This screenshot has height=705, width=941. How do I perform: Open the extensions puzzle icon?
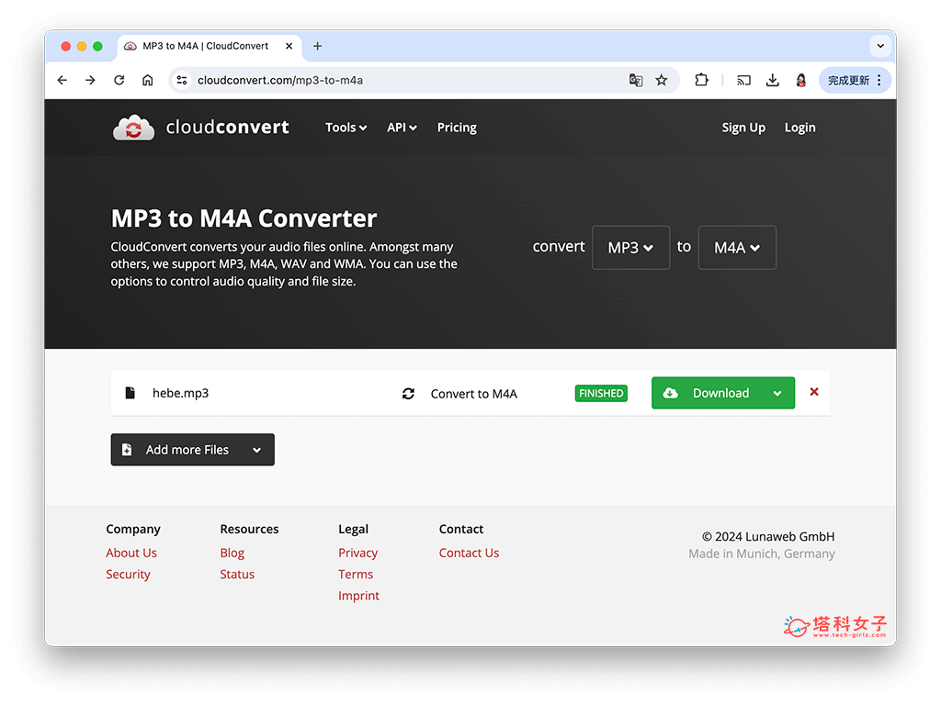click(701, 81)
